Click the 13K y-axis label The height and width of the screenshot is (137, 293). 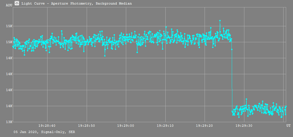pyautogui.click(x=9, y=122)
